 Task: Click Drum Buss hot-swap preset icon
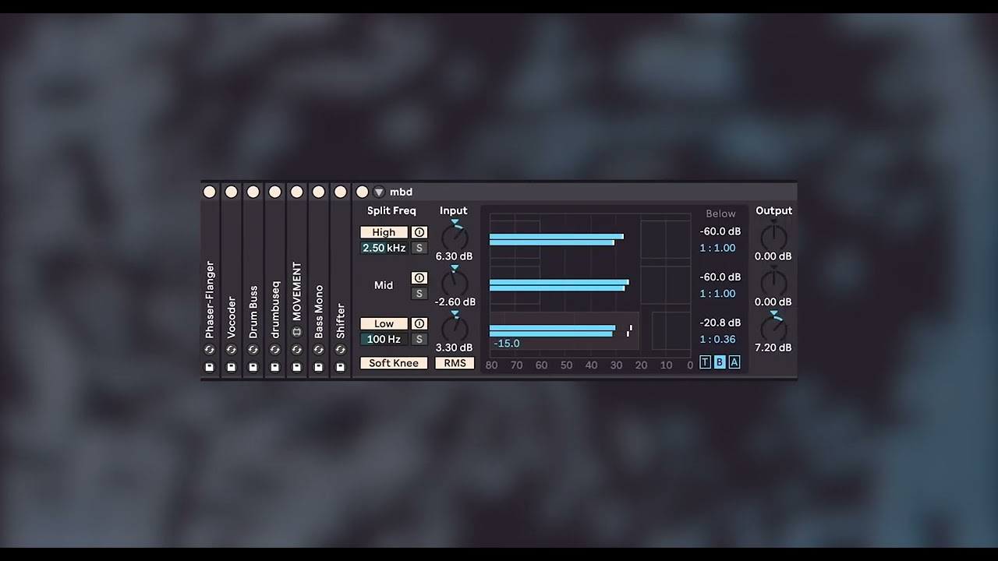coord(253,350)
